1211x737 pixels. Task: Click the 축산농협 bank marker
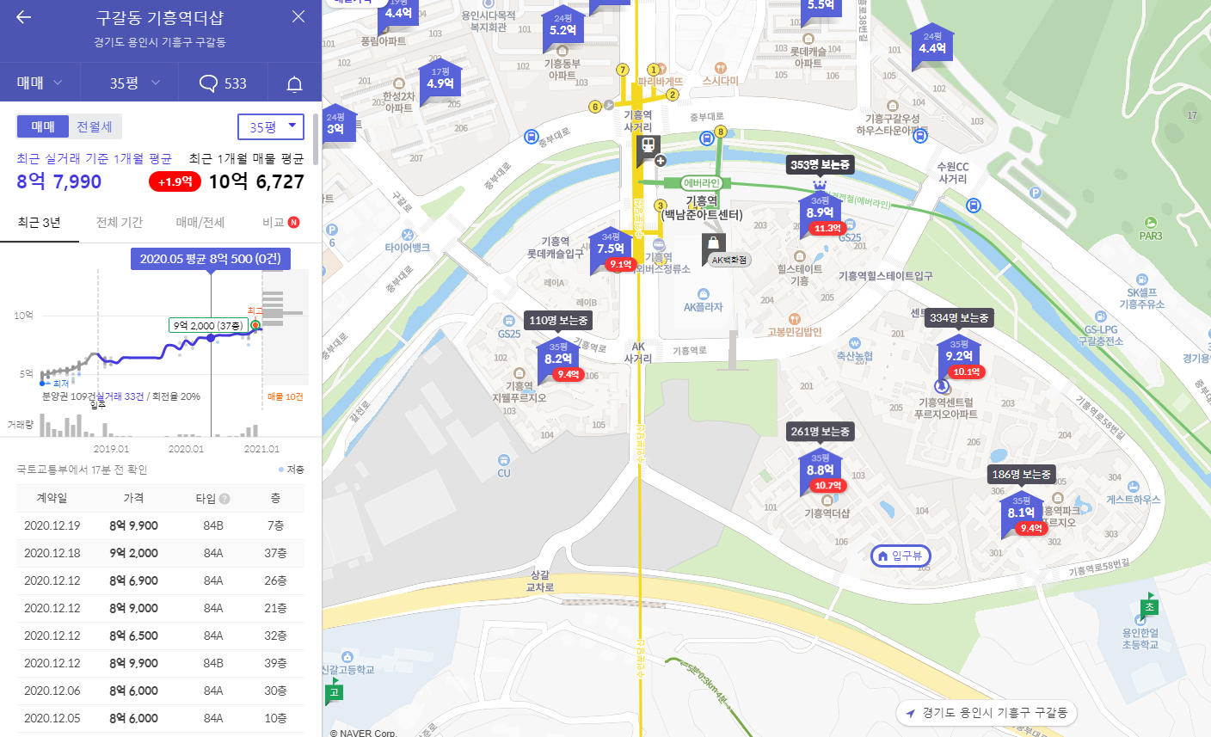(x=854, y=343)
